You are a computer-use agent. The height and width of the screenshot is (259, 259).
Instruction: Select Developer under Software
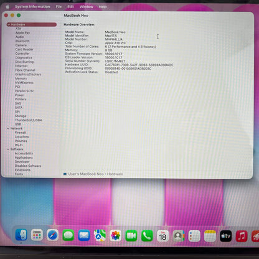coord(22,161)
